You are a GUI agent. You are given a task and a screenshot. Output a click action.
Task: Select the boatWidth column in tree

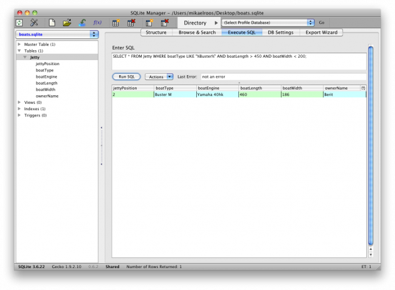click(46, 90)
